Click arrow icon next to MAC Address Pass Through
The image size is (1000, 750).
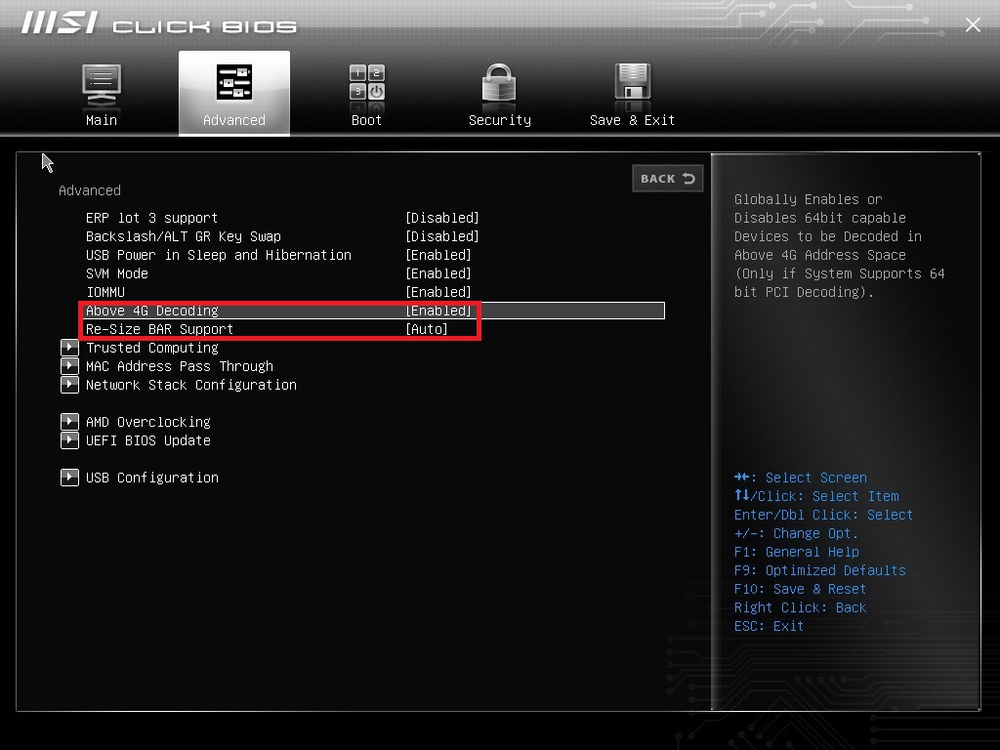click(x=69, y=366)
